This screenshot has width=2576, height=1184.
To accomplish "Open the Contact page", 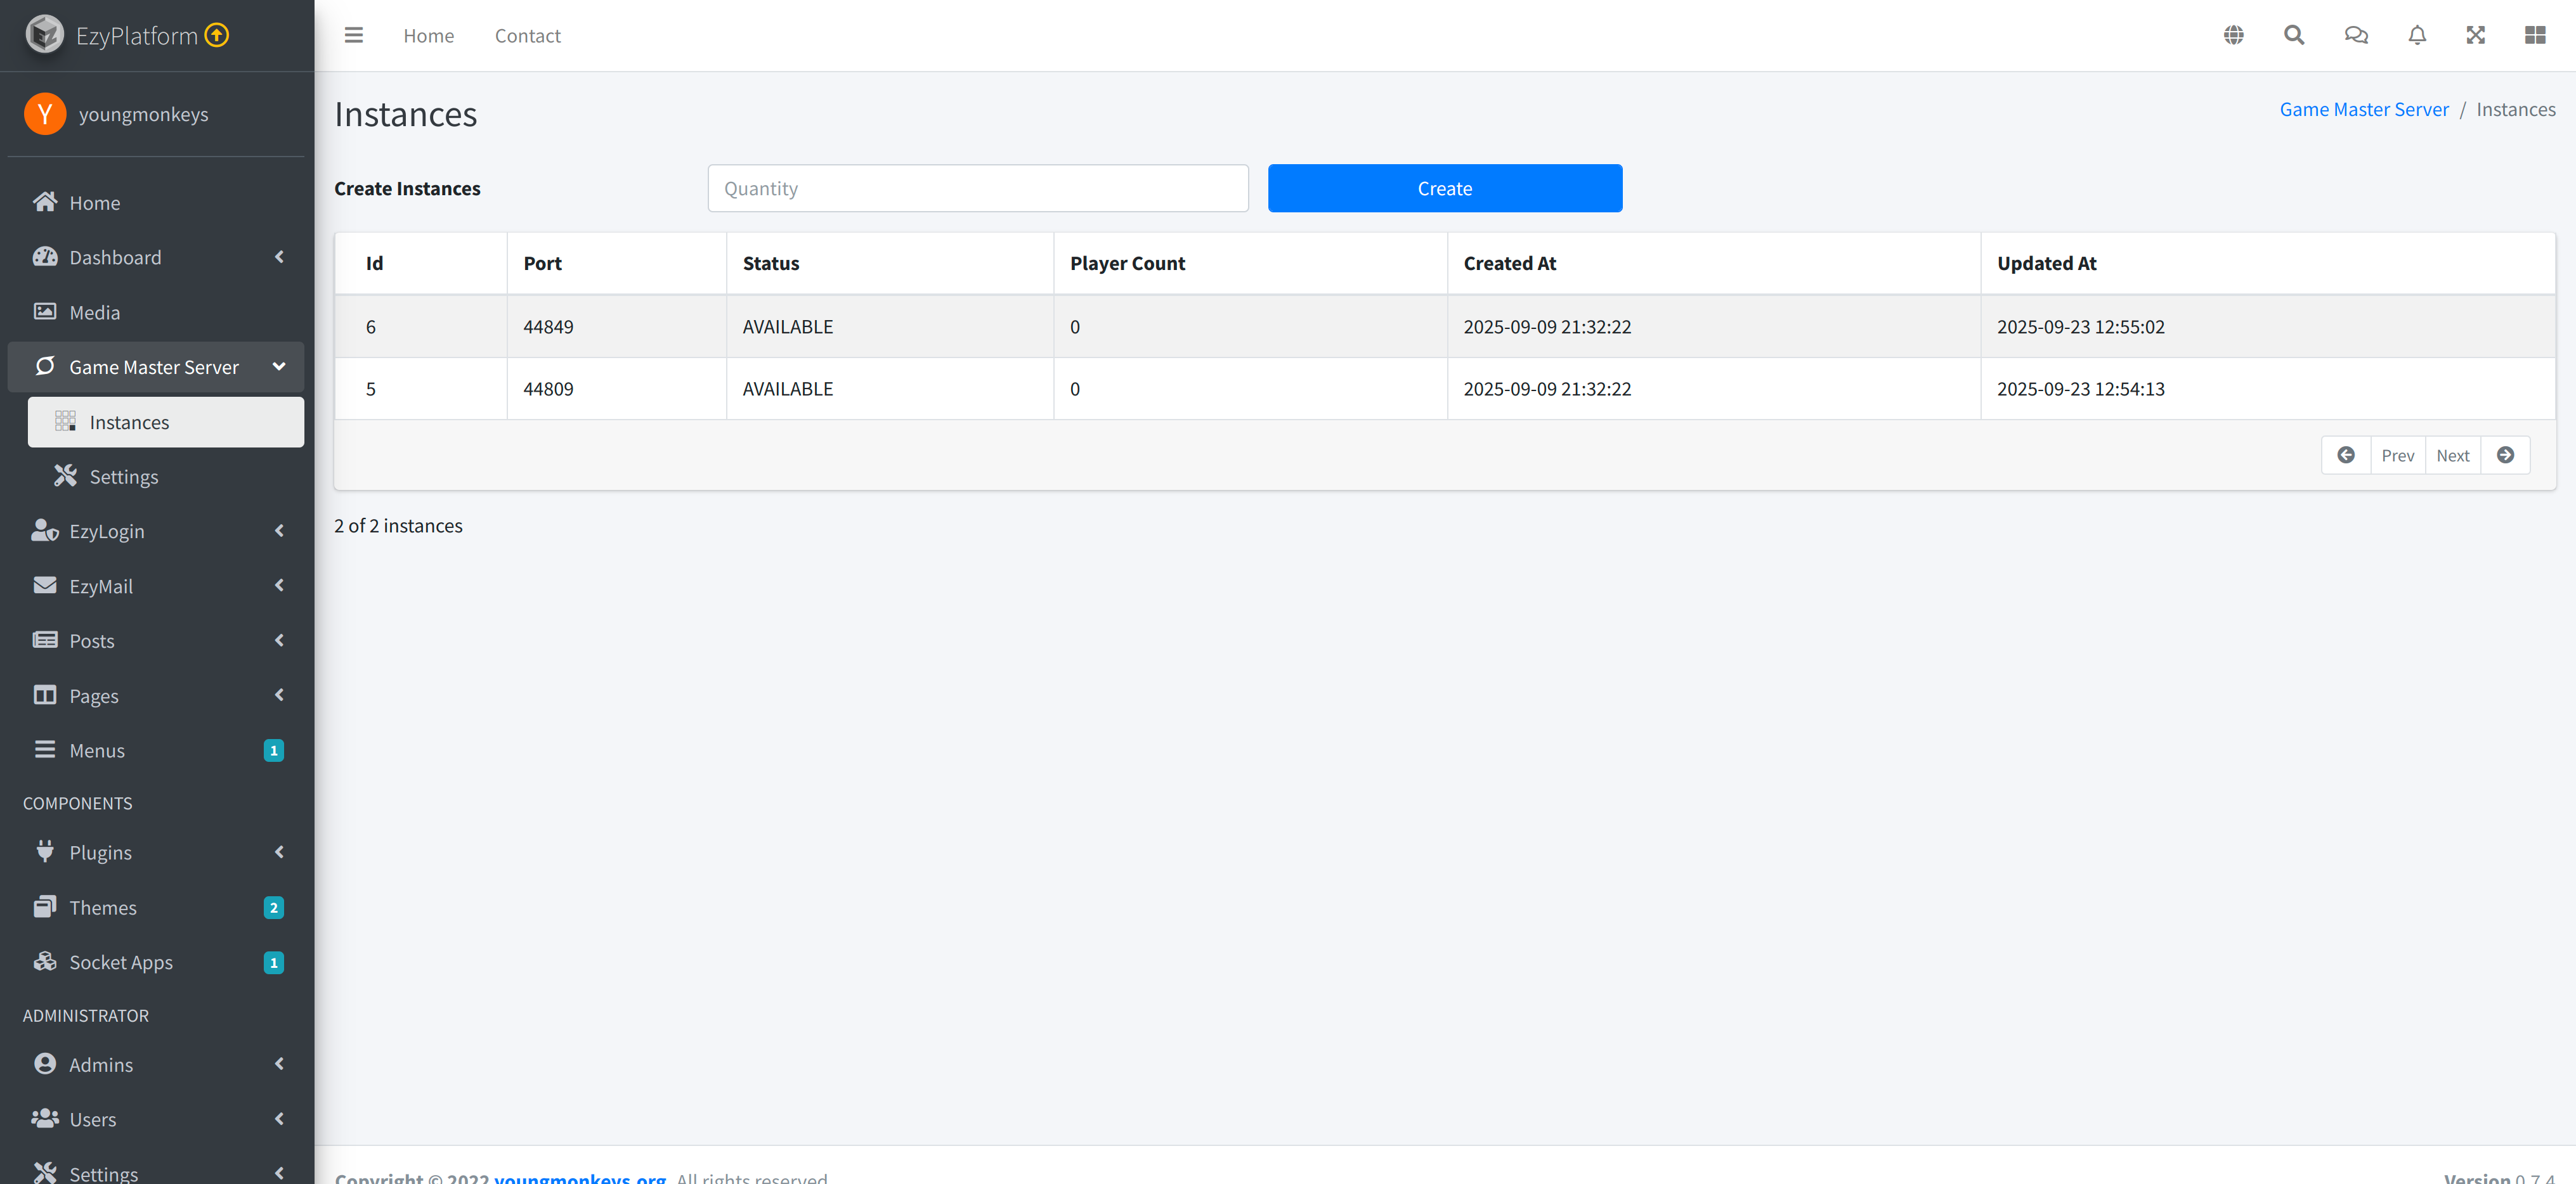I will pyautogui.click(x=527, y=35).
